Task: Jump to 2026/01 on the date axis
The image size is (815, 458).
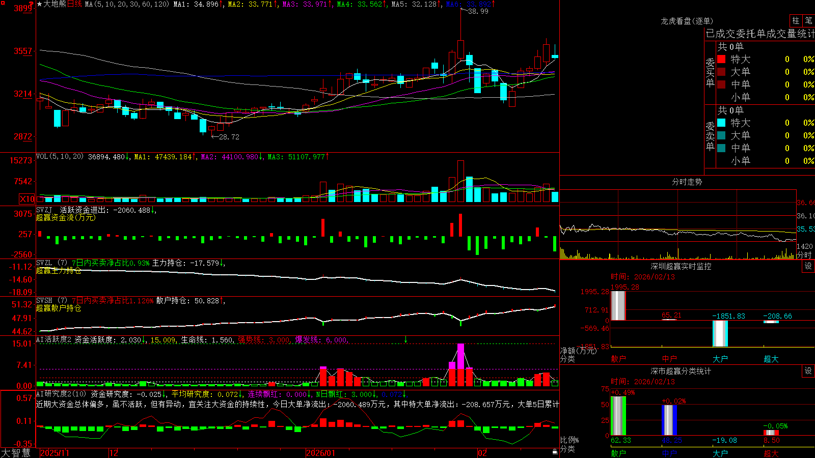Action: tap(320, 453)
